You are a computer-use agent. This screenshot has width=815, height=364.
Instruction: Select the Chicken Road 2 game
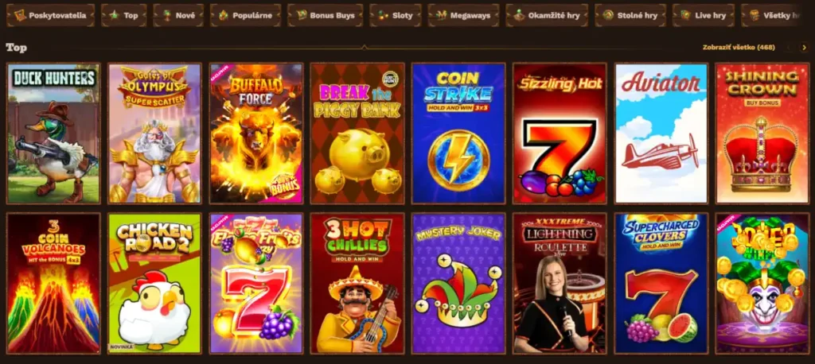pos(154,284)
